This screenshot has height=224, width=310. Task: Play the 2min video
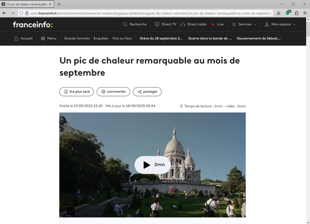pos(152,165)
